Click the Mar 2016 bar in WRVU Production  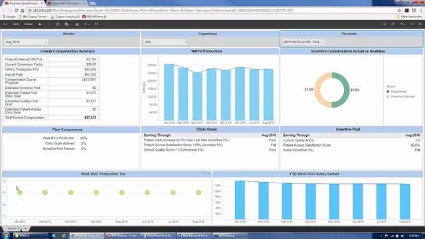[x=197, y=96]
